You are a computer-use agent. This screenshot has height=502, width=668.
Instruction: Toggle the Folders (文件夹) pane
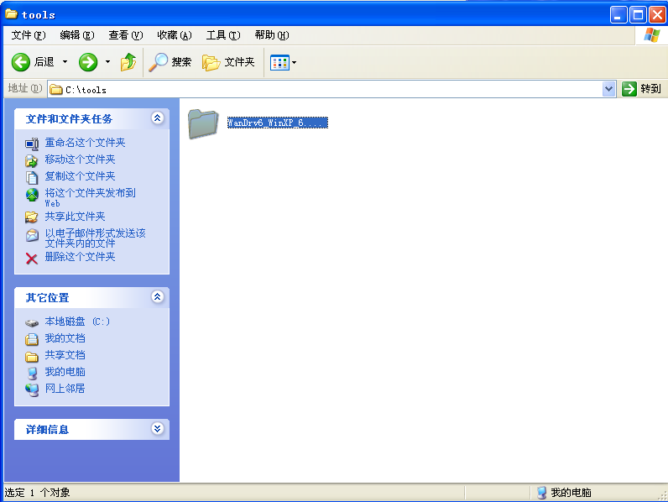tap(228, 62)
